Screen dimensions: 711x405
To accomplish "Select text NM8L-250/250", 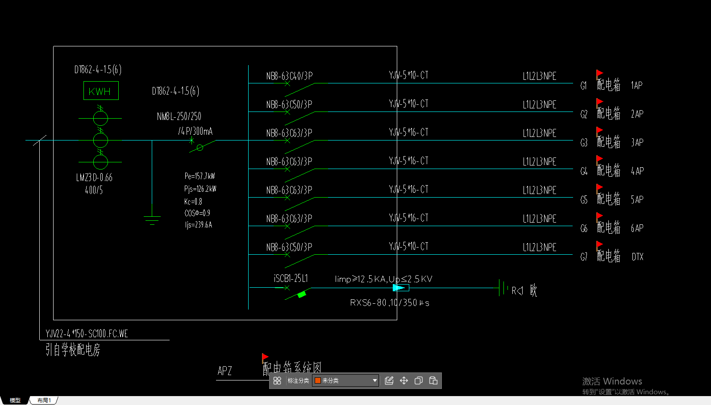I will pos(179,116).
